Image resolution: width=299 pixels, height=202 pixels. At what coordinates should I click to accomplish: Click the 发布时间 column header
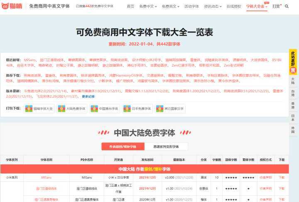(x=147, y=160)
